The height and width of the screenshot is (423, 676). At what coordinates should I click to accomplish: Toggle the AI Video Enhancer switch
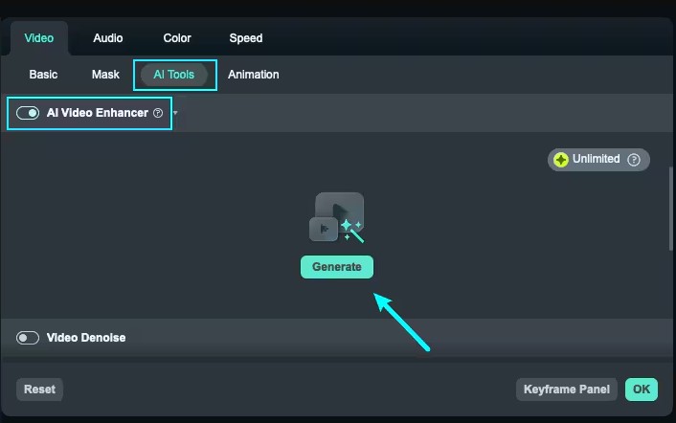click(x=28, y=113)
